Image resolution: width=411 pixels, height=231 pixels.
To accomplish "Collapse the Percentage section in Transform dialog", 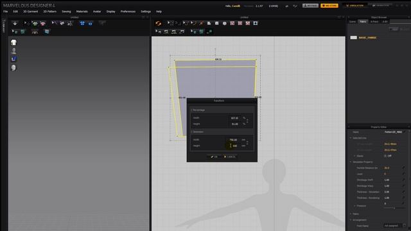I will tap(191, 110).
